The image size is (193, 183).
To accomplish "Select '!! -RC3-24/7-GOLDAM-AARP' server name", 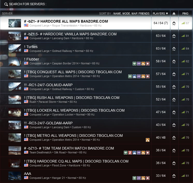I will pos(48,123).
